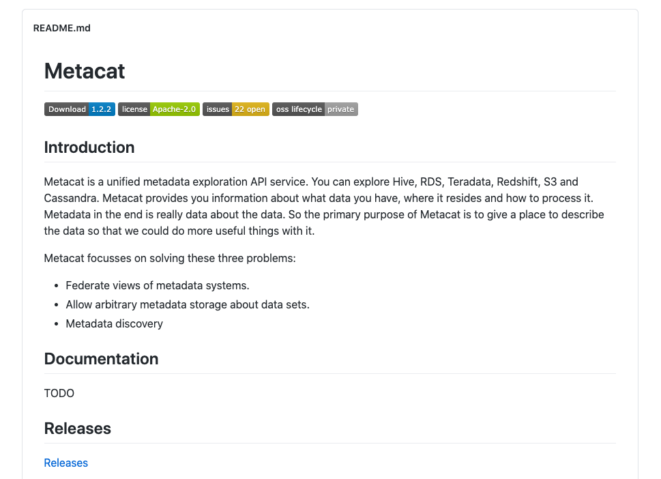This screenshot has height=479, width=661.
Task: Click the introduction paragraph about Hive and RDS
Action: pyautogui.click(x=324, y=206)
